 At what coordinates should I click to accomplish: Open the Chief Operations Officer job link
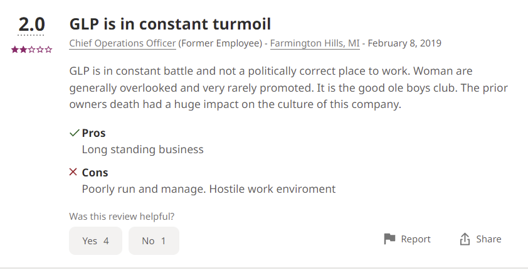pyautogui.click(x=122, y=43)
